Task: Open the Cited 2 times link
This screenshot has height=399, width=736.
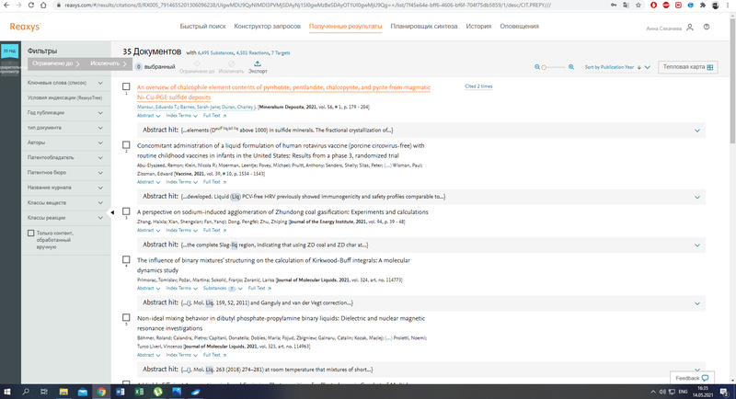Action: click(x=478, y=86)
